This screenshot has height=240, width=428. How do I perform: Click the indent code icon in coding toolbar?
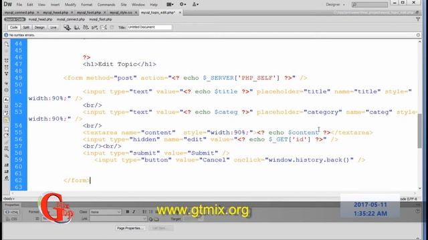pos(7,165)
